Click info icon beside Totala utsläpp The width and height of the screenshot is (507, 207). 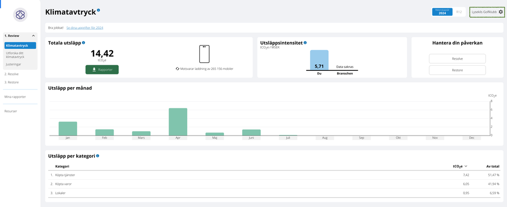point(83,43)
